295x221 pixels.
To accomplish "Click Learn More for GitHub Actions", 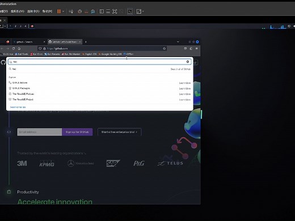I will point(185,83).
